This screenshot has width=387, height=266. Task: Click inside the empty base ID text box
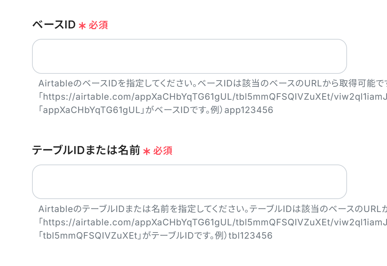(x=190, y=56)
